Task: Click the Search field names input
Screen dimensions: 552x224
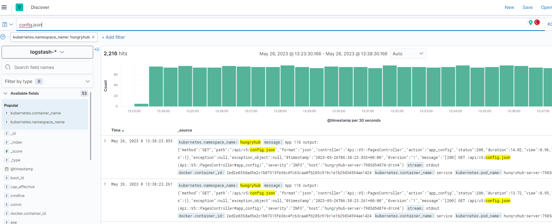Action: click(51, 67)
